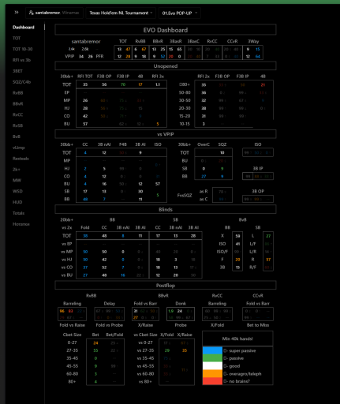Expand the sidebar with the double-chevron icon
The width and height of the screenshot is (340, 404).
tap(17, 13)
